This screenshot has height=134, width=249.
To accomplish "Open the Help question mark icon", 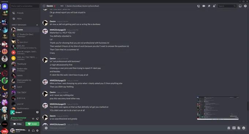I will (245, 6).
